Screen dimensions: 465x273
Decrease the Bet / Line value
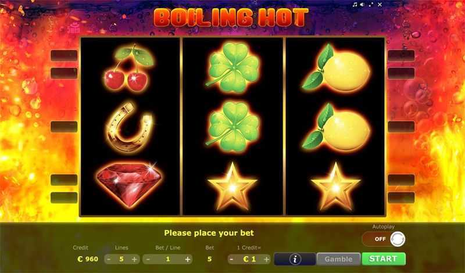point(148,259)
